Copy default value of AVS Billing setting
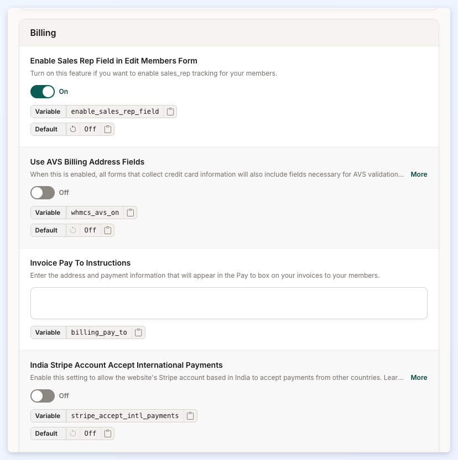The image size is (458, 460). pos(108,230)
